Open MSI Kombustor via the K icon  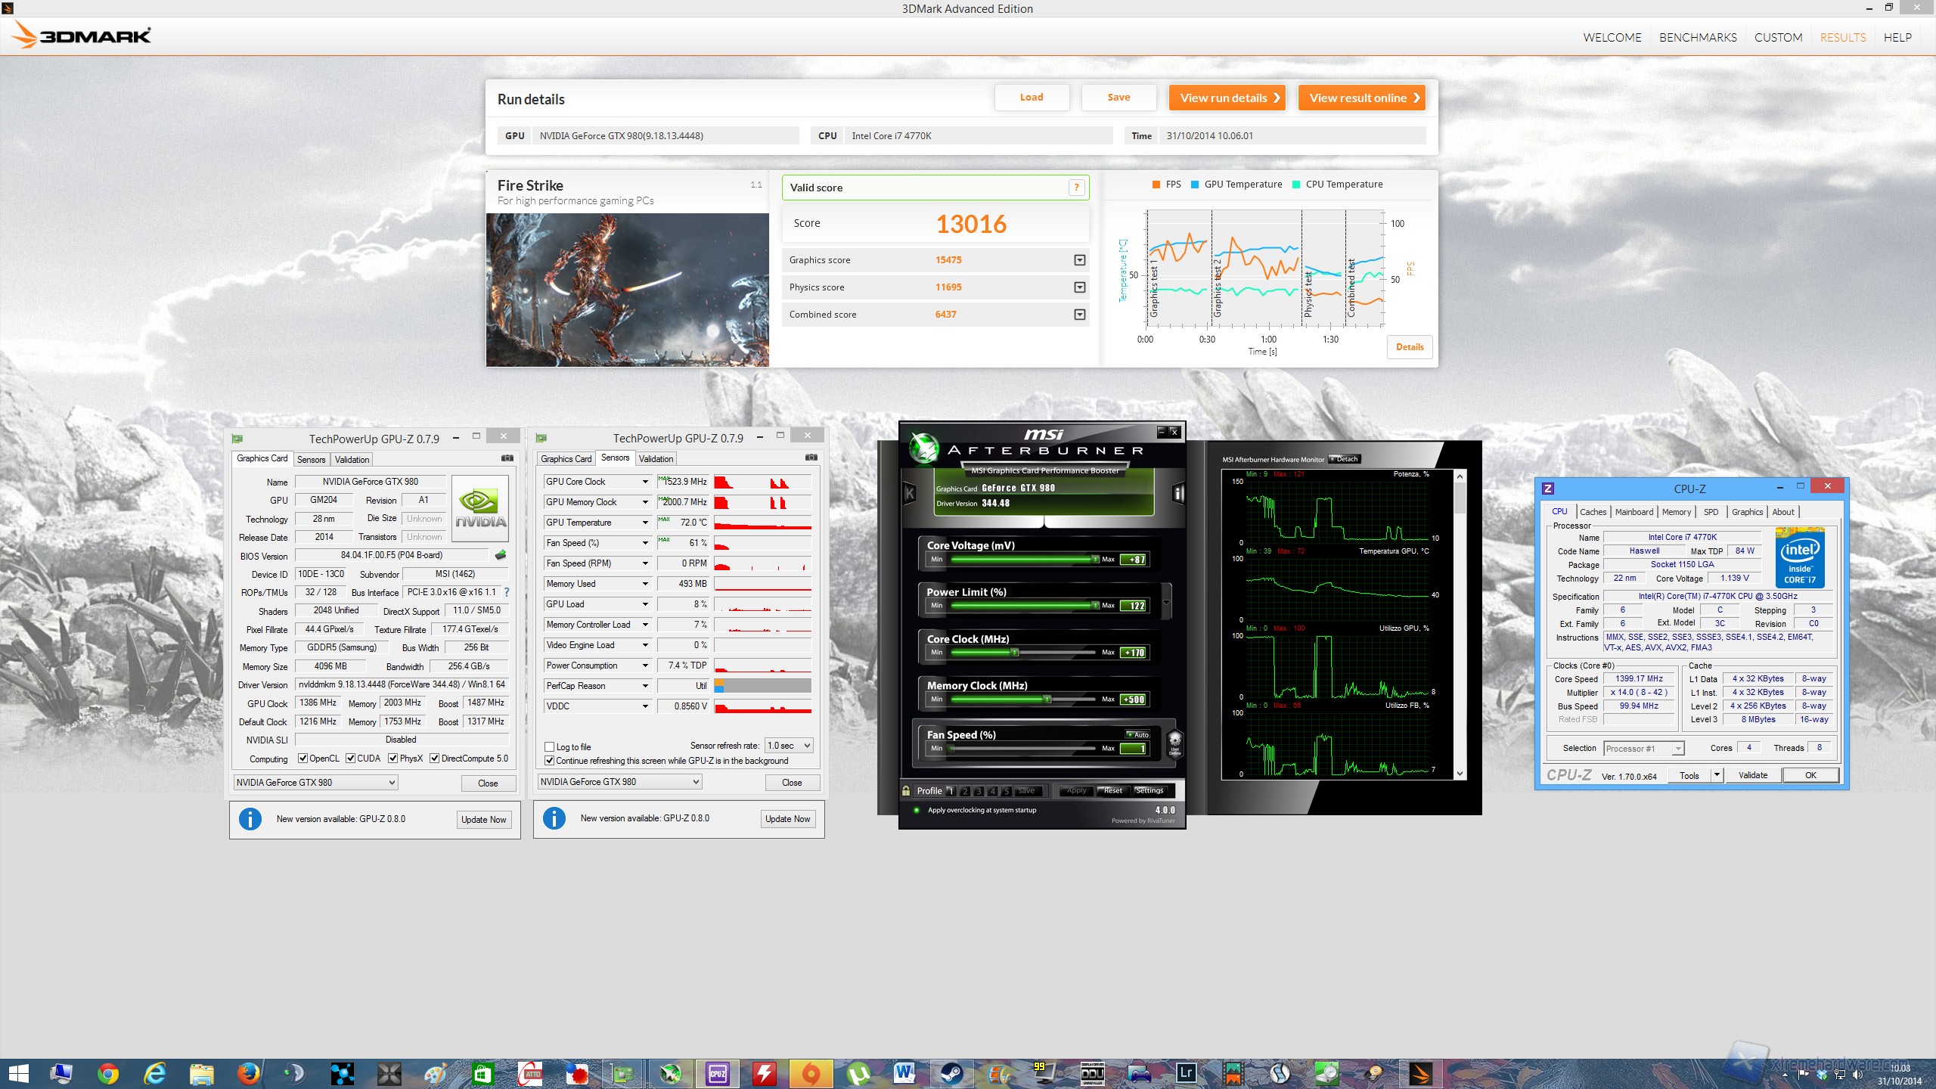pos(910,493)
